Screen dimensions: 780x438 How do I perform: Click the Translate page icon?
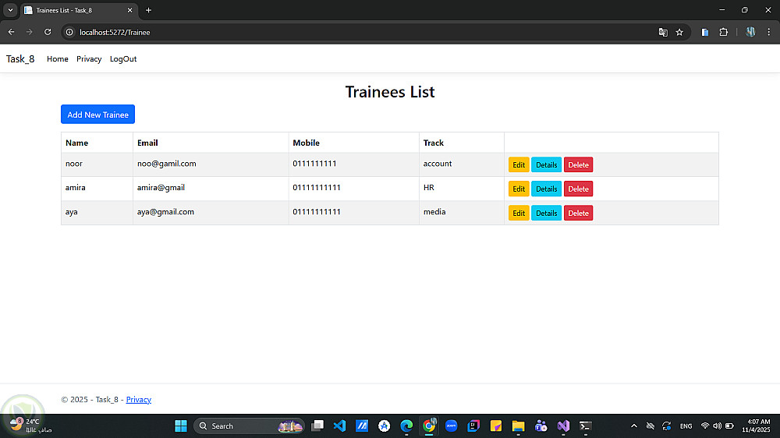click(x=662, y=32)
